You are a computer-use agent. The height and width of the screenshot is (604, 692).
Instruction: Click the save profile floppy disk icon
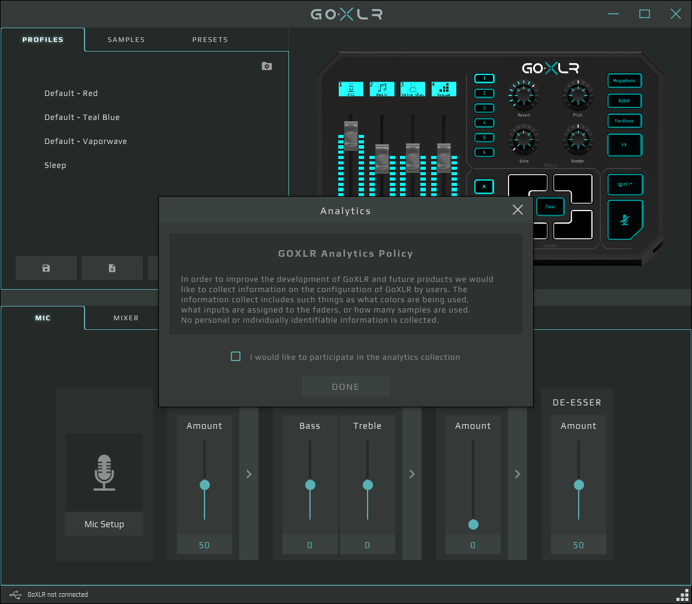[x=46, y=268]
